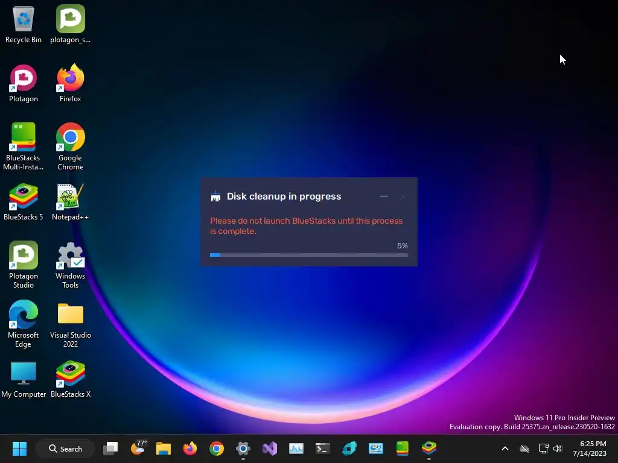Minimize the Disk cleanup dialog
The image size is (618, 463).
tap(383, 196)
